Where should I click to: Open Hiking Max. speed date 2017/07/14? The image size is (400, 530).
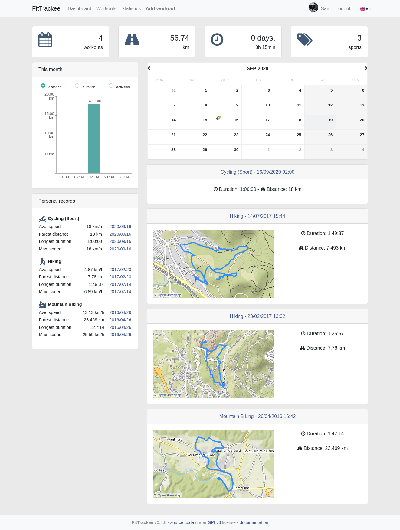tap(120, 292)
